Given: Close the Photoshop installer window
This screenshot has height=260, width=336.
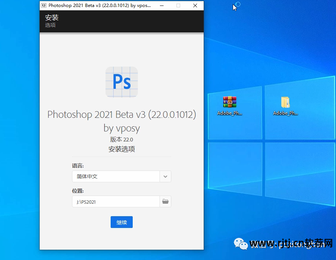Looking at the screenshot, I should click(195, 6).
